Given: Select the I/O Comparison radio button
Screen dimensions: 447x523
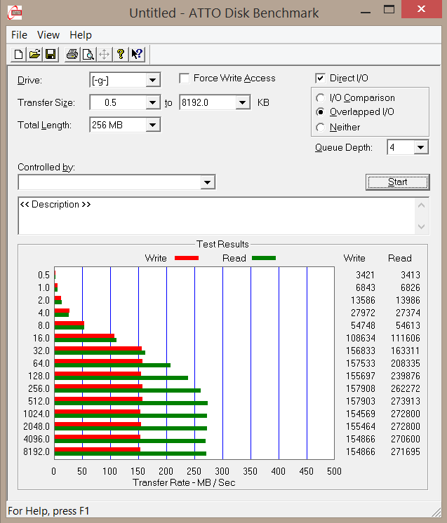Looking at the screenshot, I should [x=321, y=98].
